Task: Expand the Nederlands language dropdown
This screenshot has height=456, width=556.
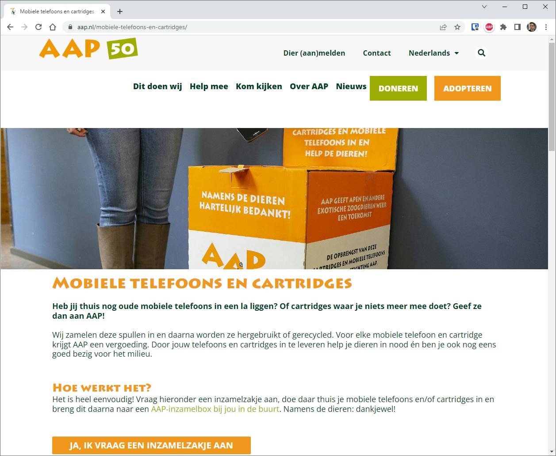Action: 433,53
